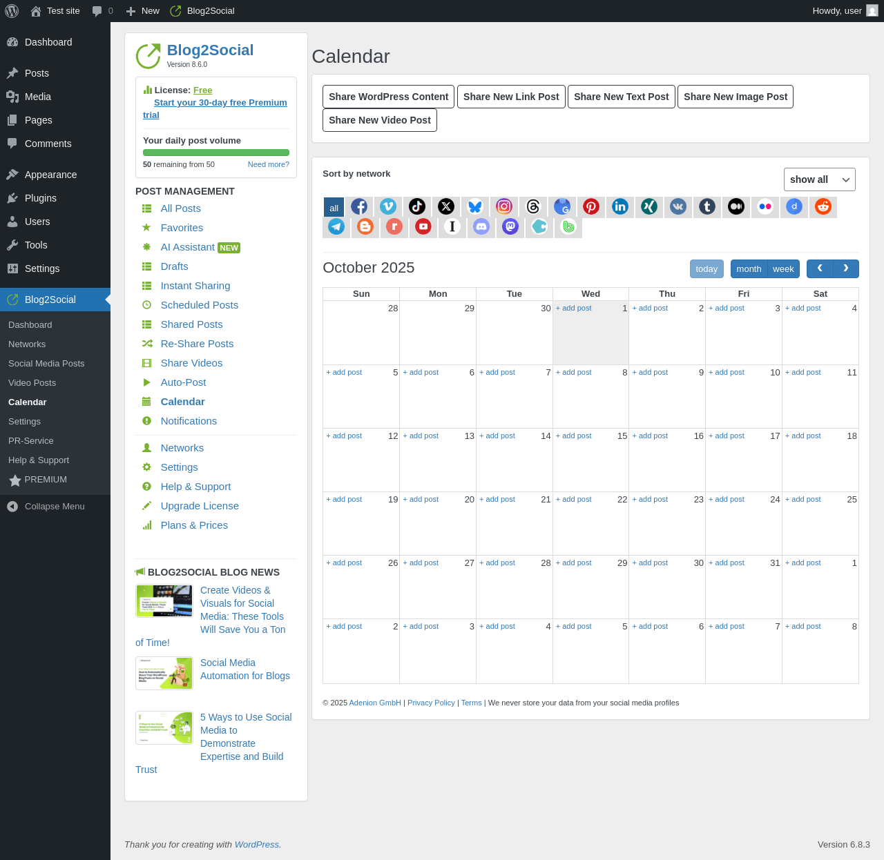Switch calendar to week view
This screenshot has width=884, height=860.
[x=783, y=268]
